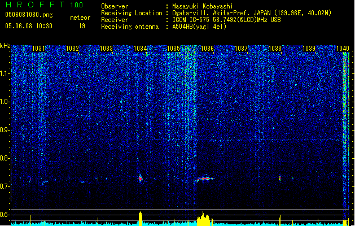Click the kHz axis unit label
355x226 pixels.
[x=5, y=46]
